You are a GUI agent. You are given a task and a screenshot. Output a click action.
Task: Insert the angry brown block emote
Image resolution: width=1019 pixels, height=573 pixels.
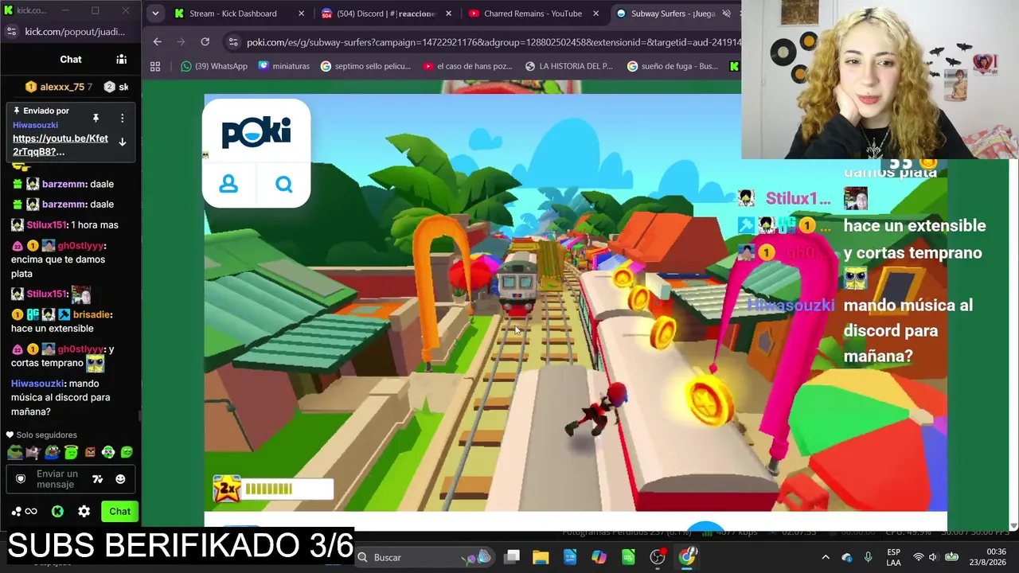[x=90, y=452]
